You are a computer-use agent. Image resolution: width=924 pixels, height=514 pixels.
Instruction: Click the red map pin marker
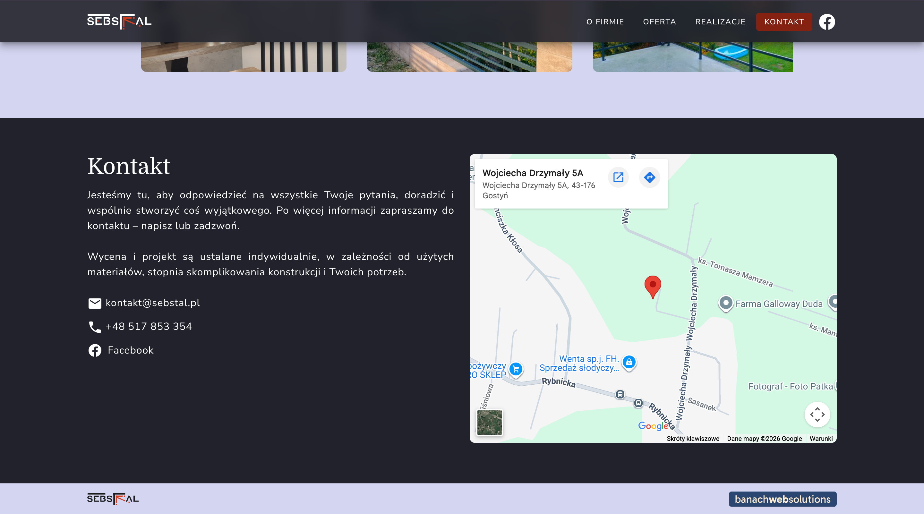(x=653, y=287)
